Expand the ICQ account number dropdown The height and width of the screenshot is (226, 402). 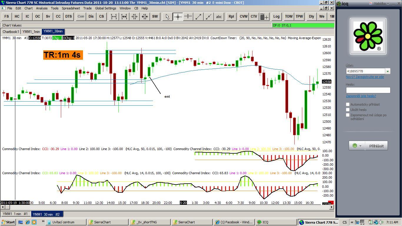tap(388, 71)
